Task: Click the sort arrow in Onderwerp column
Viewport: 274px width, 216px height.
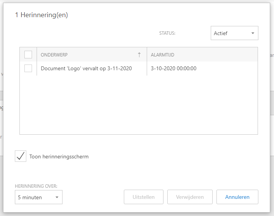Action: (139, 55)
